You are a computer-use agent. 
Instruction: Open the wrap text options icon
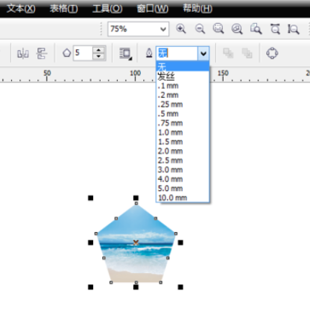pos(126,54)
